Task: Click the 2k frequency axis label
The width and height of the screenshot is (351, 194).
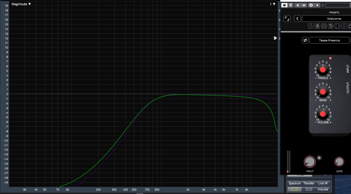Action: (x=188, y=190)
